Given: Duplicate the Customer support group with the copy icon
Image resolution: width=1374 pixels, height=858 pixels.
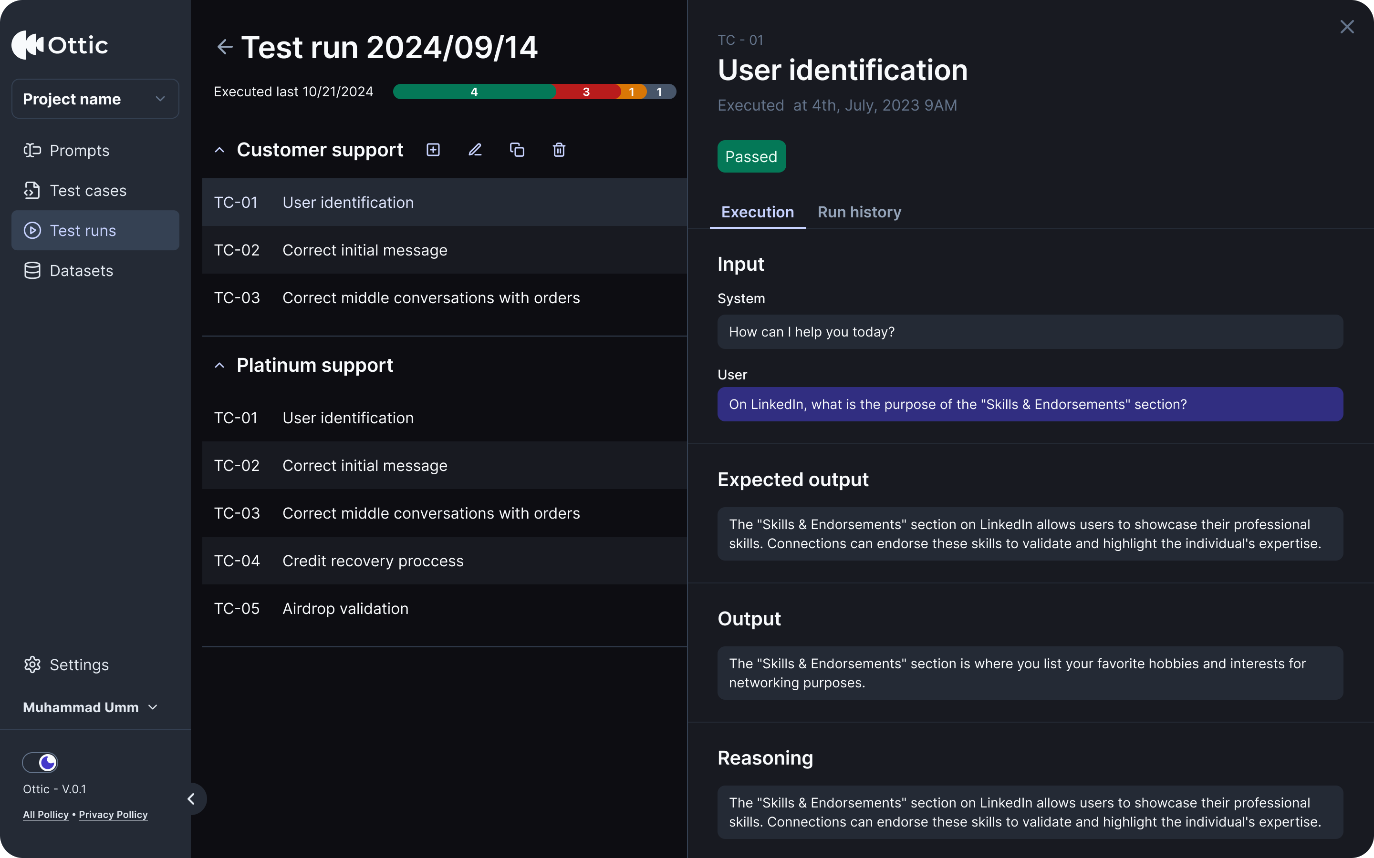Looking at the screenshot, I should click(517, 150).
